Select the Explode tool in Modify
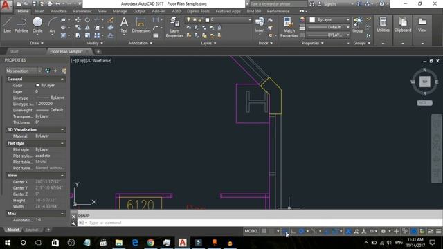This screenshot has width=443, height=249. point(111,28)
